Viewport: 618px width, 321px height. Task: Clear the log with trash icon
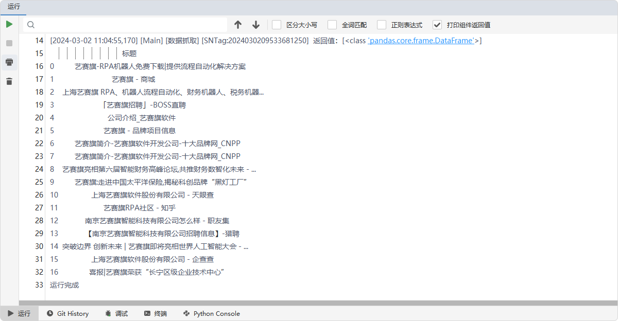pyautogui.click(x=9, y=81)
